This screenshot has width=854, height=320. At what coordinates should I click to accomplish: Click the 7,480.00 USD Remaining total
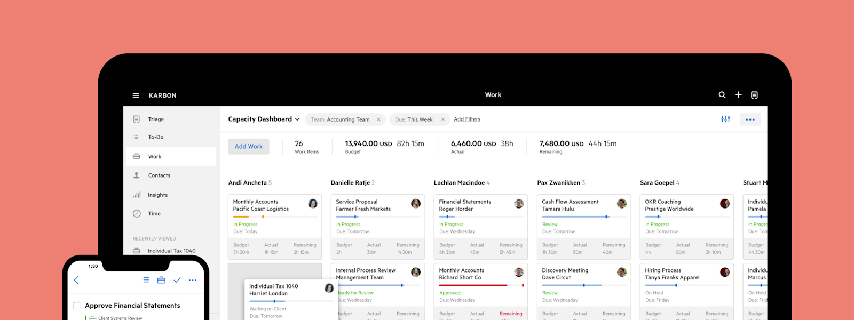(562, 143)
